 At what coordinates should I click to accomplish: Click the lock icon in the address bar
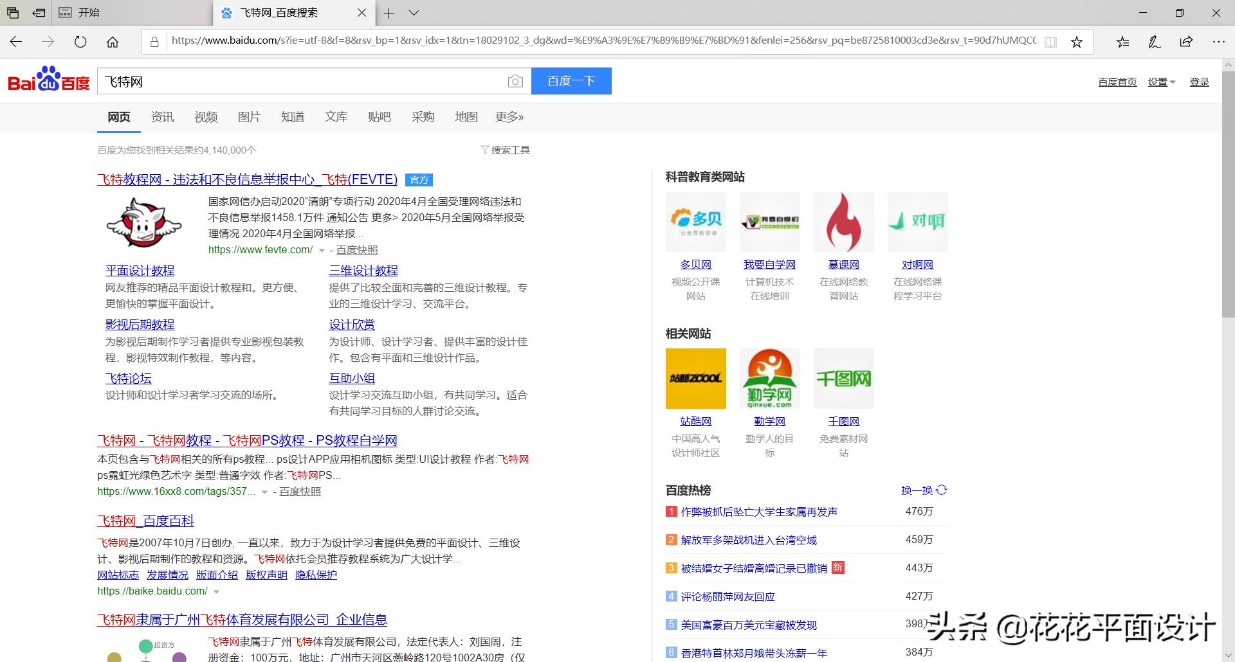tap(154, 42)
